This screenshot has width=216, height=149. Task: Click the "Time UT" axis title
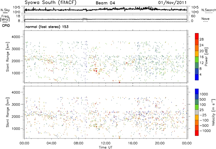(x=106, y=147)
